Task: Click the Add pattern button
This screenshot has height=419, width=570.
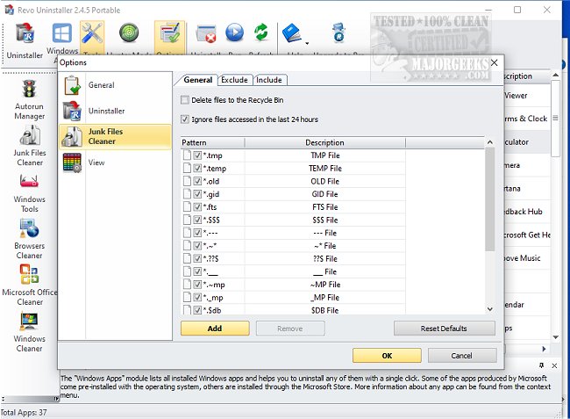Action: [x=215, y=329]
